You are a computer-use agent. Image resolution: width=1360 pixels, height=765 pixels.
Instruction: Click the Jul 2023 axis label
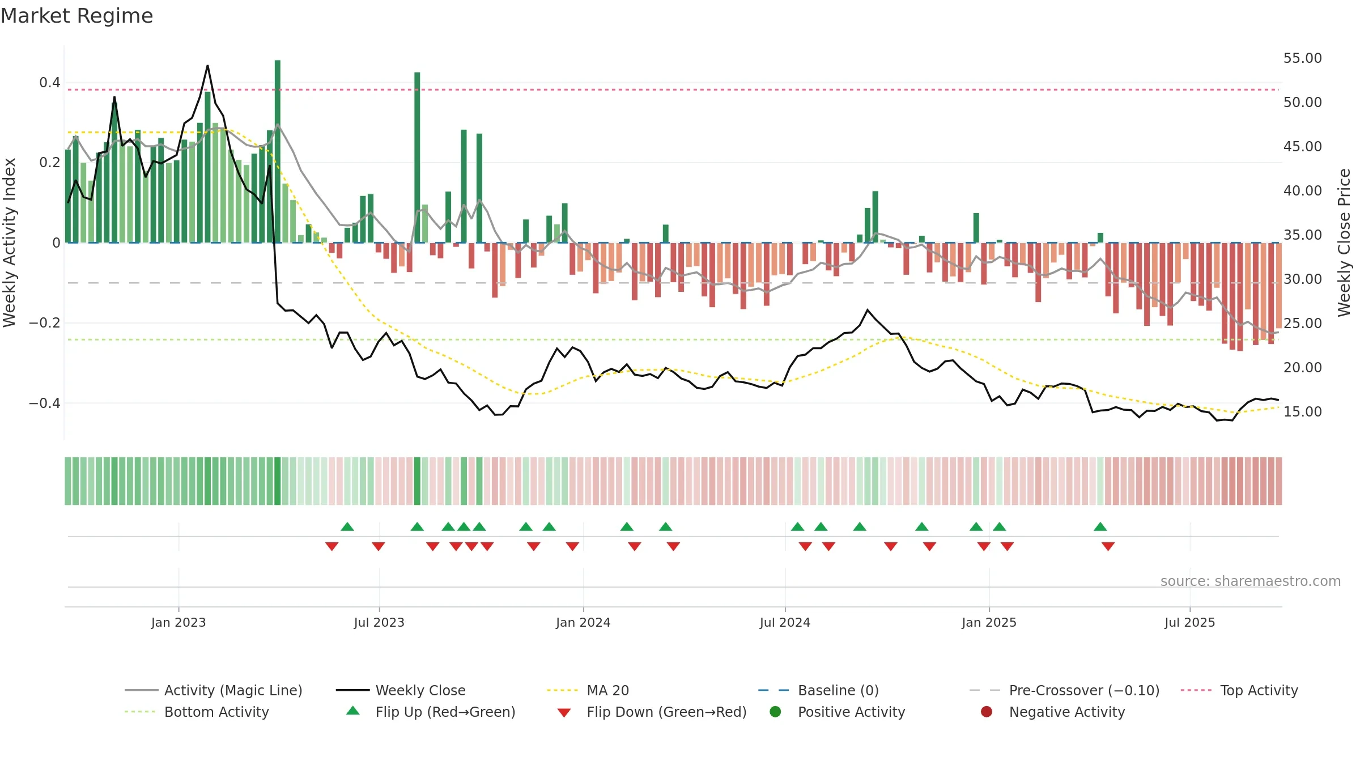tap(379, 622)
